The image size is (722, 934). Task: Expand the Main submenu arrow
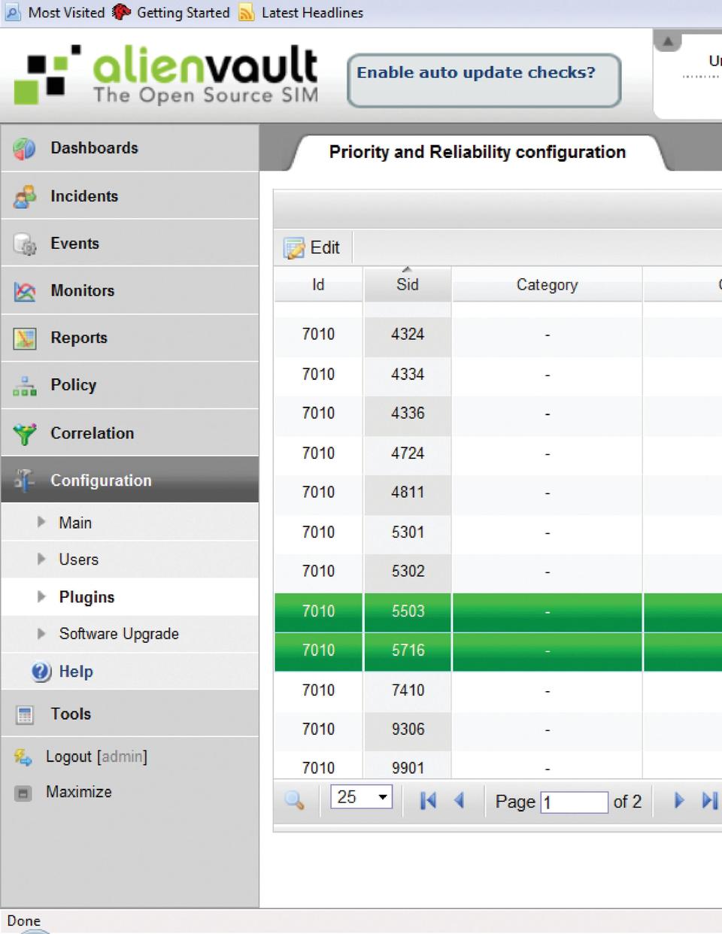41,522
